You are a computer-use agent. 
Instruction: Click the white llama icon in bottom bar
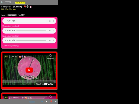(46, 101)
